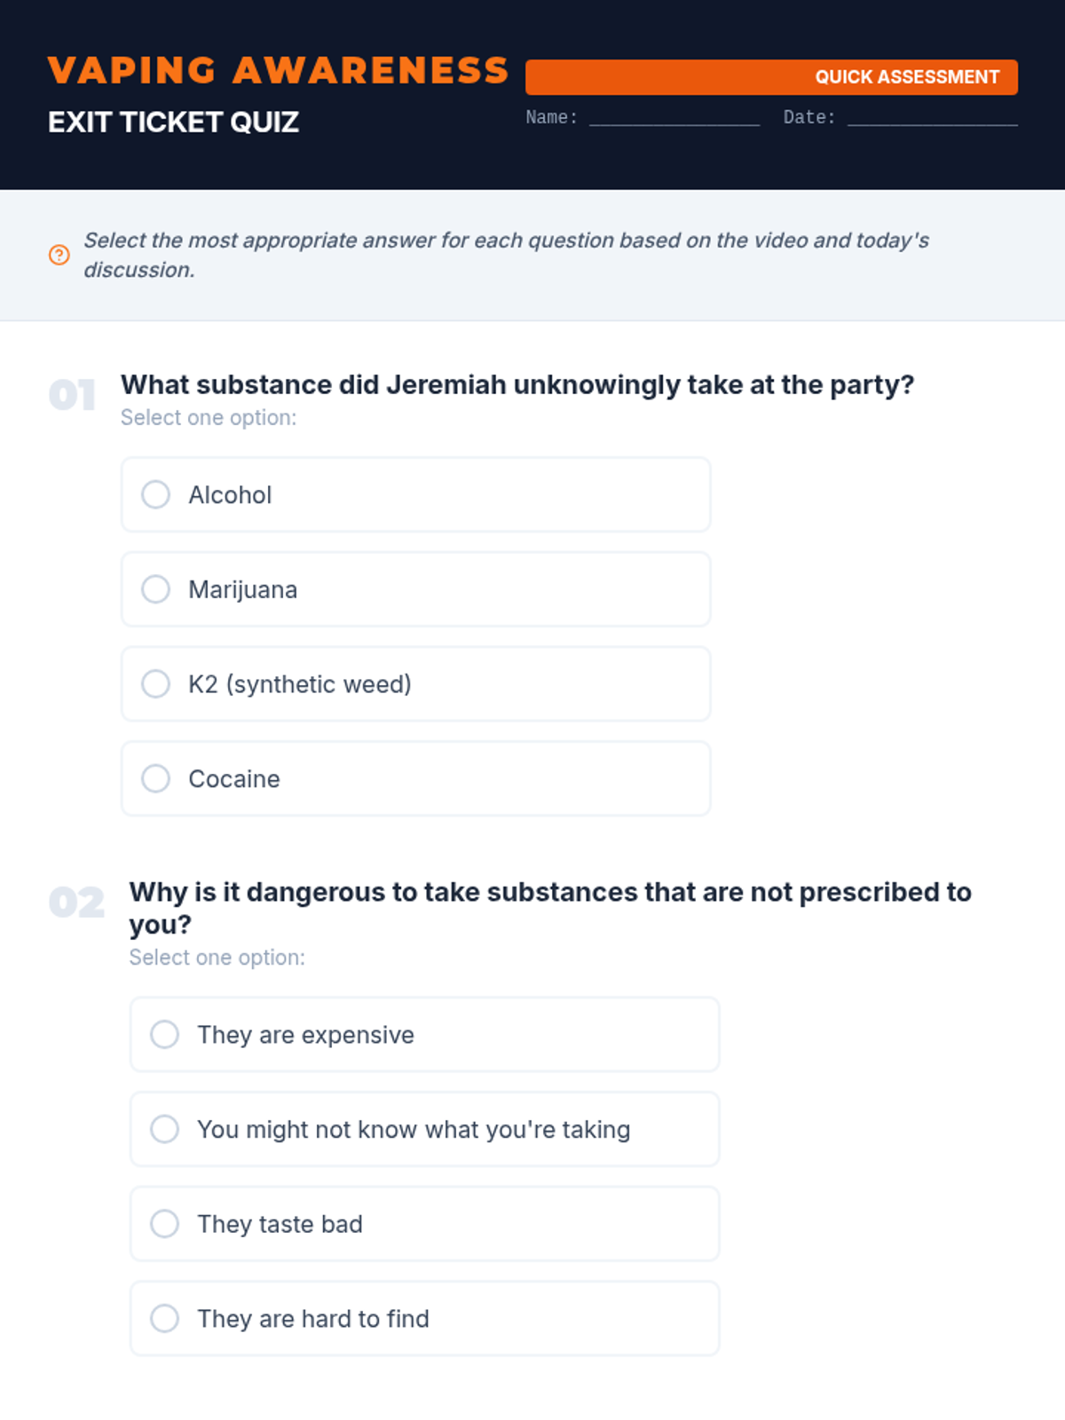Viewport: 1065px width, 1420px height.
Task: Choose 'They are hard to find' option
Action: tap(165, 1318)
